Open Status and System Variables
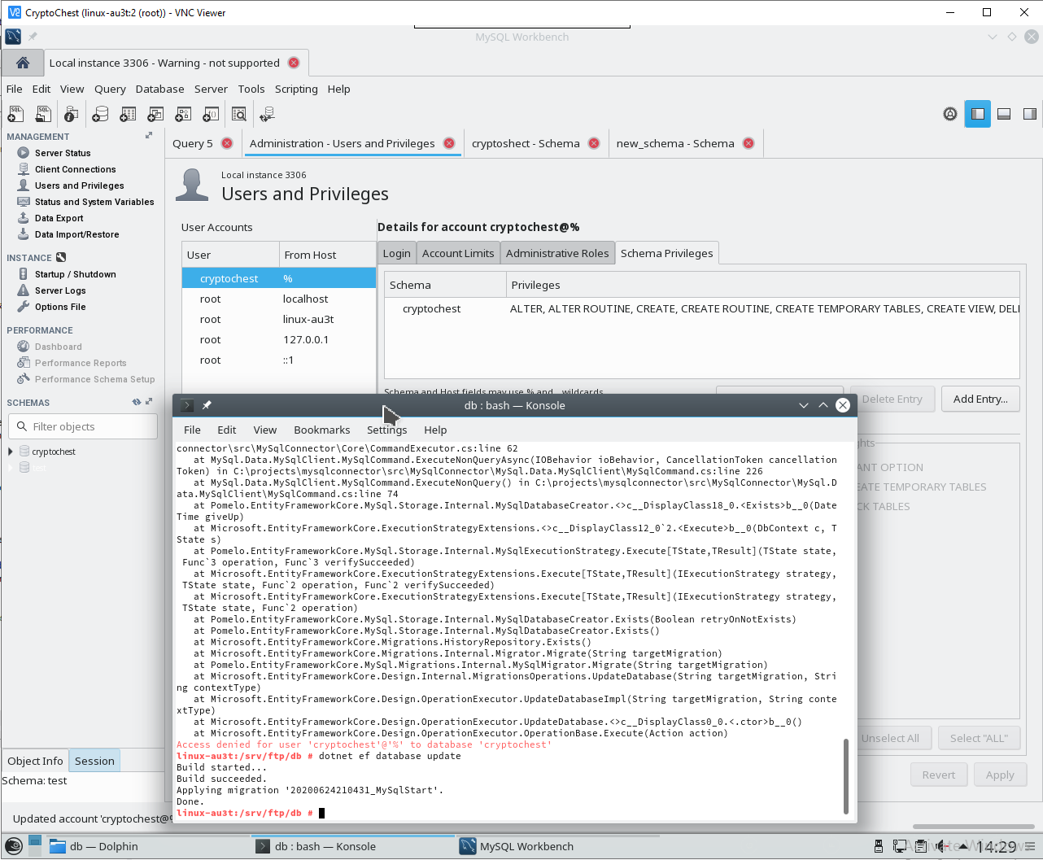Viewport: 1043px width, 860px height. pos(94,202)
